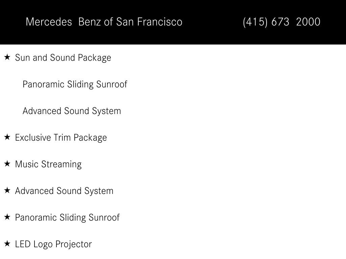Click the star before LED Logo Projector
346x259 pixels.
click(x=7, y=244)
